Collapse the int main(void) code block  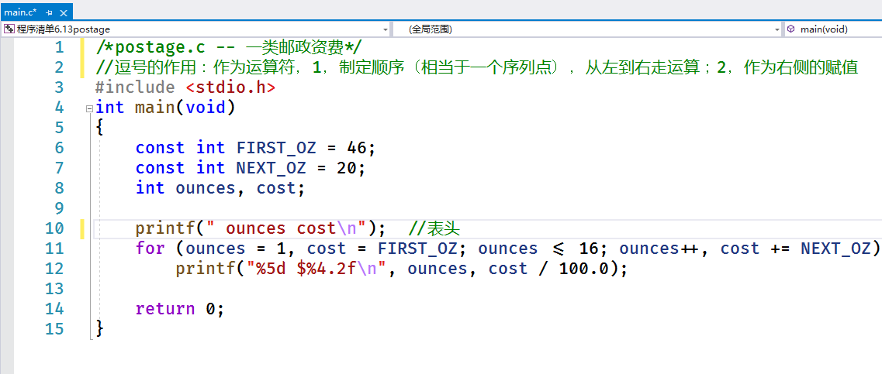click(89, 108)
